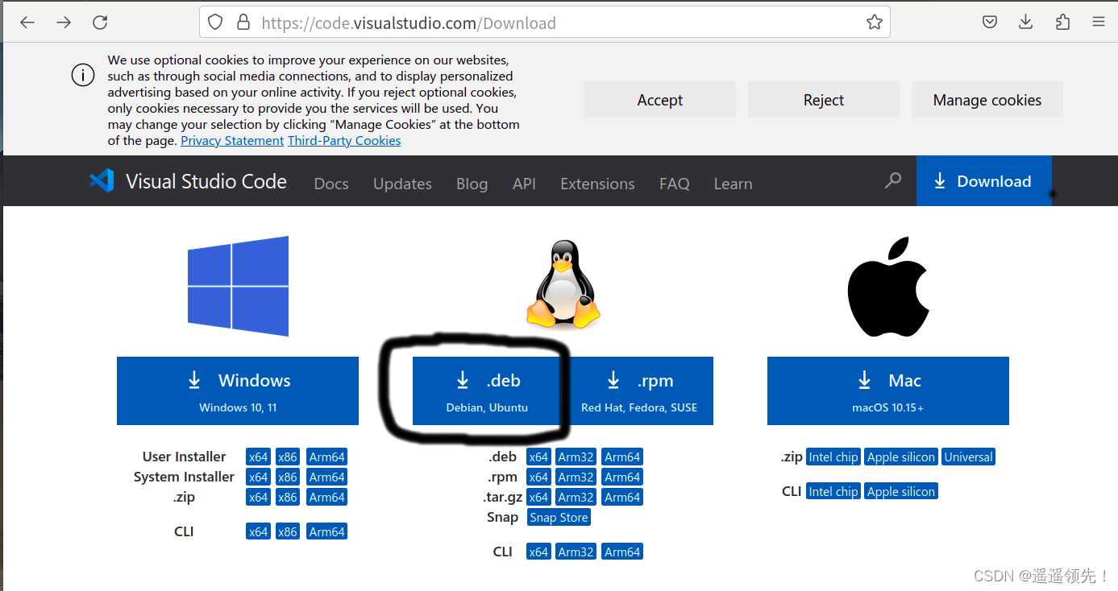Click the Apple logo image
Image resolution: width=1118 pixels, height=591 pixels.
coord(888,286)
